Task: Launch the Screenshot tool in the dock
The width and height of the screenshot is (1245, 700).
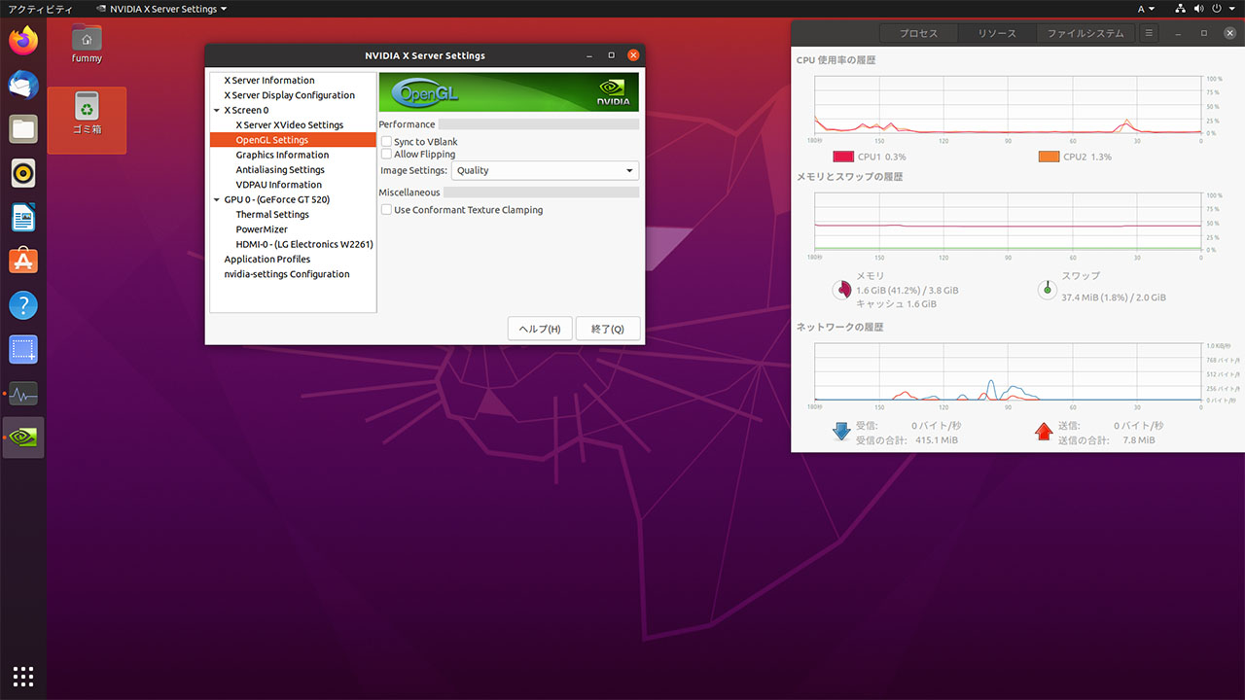Action: [x=23, y=349]
